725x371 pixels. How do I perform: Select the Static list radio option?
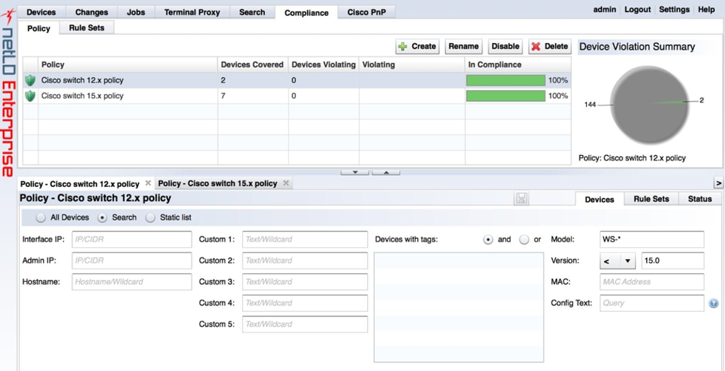coord(151,217)
